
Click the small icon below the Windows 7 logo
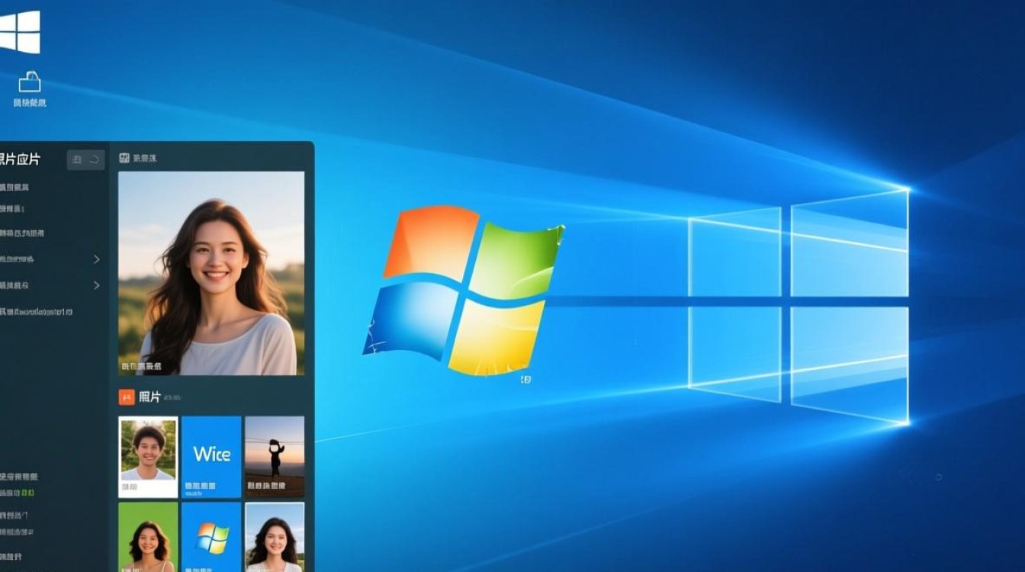pos(525,379)
